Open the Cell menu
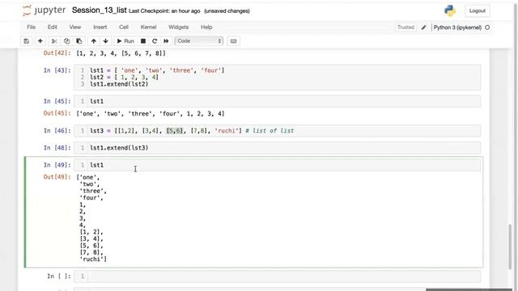Screen dimensions: 518x291 coord(124,27)
